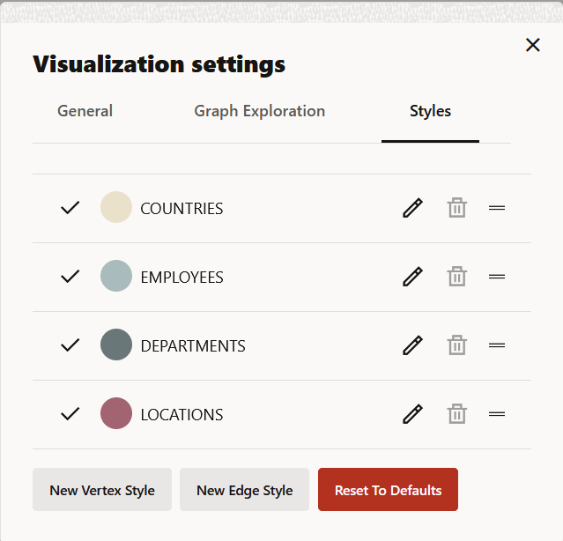
Task: Delete the EMPLOYEES style
Action: point(456,277)
